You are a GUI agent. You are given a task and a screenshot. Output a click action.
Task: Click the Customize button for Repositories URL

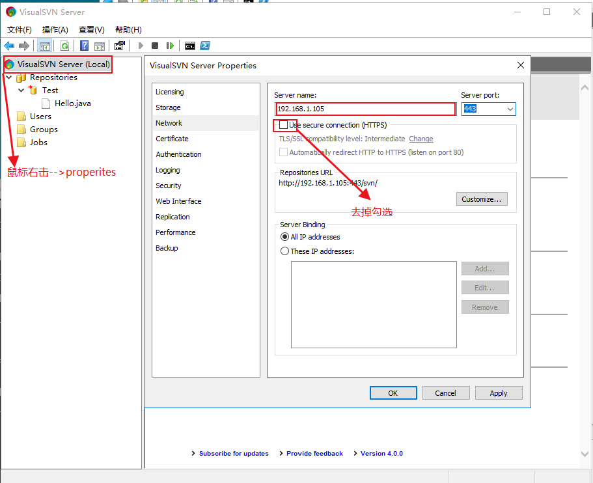(482, 199)
